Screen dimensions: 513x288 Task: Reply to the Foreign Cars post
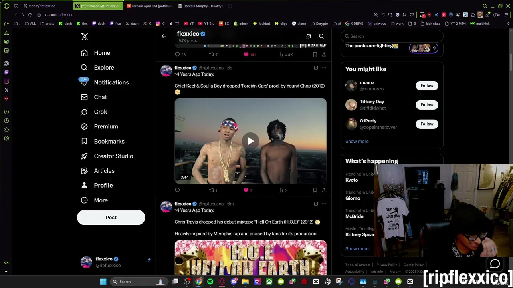[177, 190]
